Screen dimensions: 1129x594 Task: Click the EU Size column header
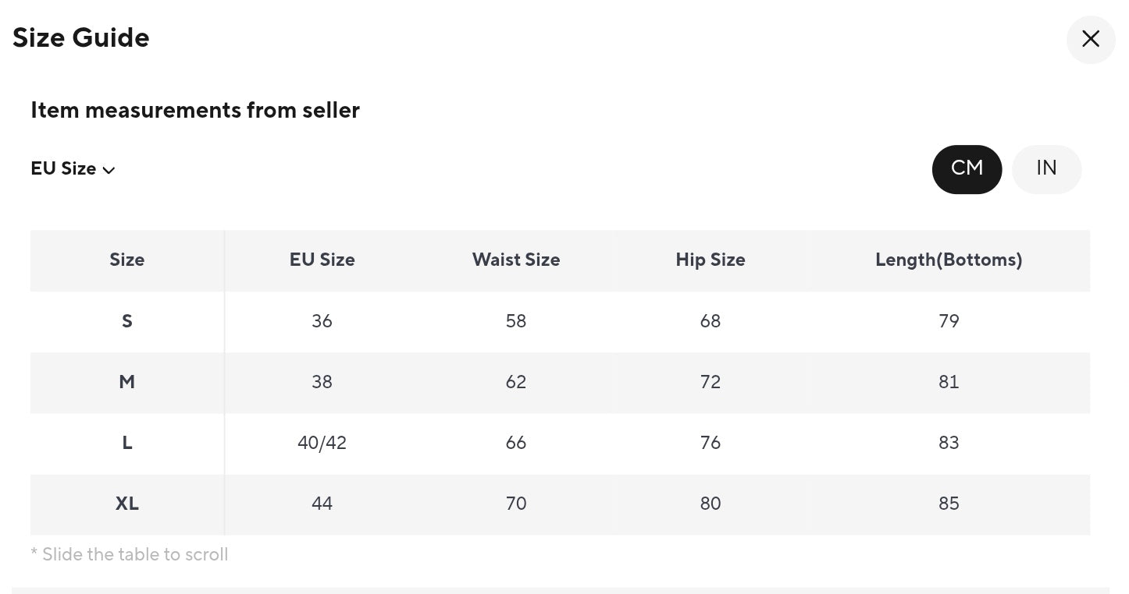coord(322,260)
